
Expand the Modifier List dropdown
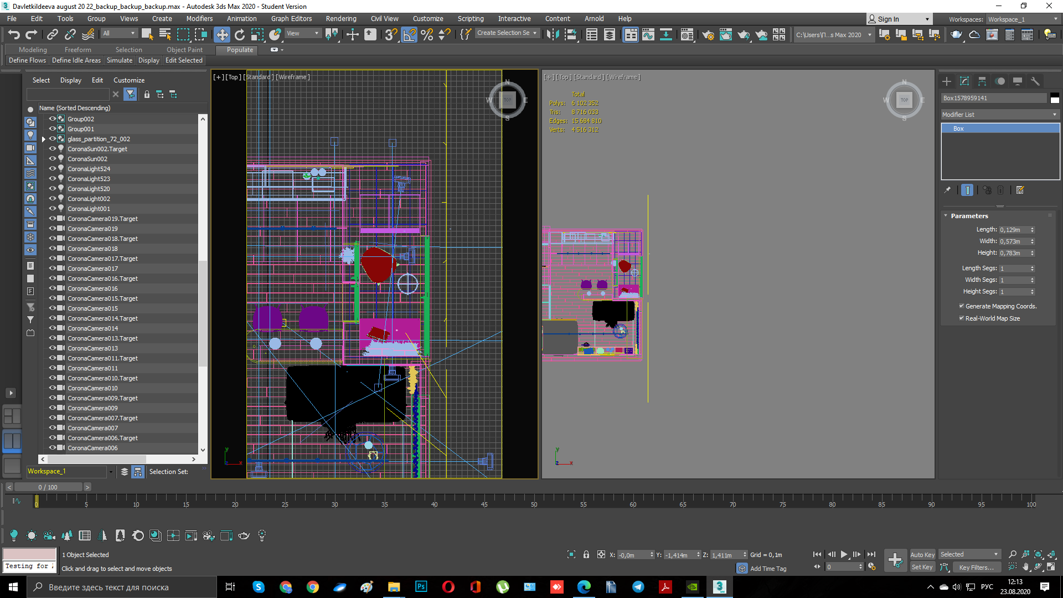click(1000, 115)
